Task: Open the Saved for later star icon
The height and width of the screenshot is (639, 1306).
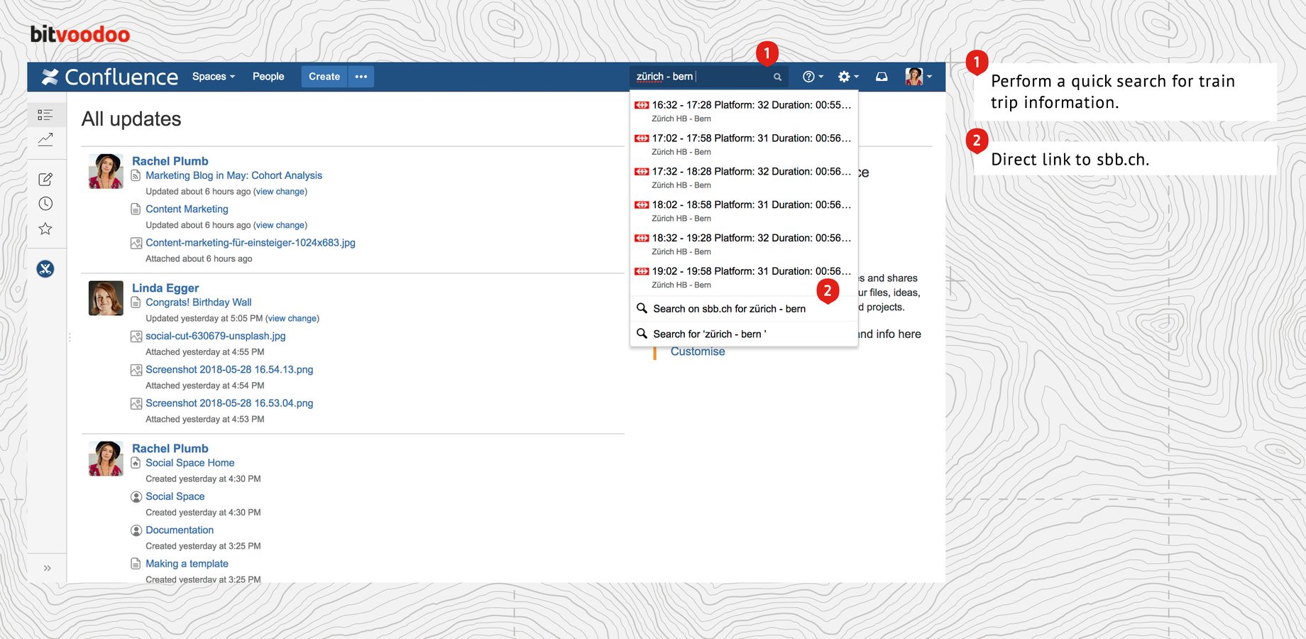Action: (x=45, y=229)
